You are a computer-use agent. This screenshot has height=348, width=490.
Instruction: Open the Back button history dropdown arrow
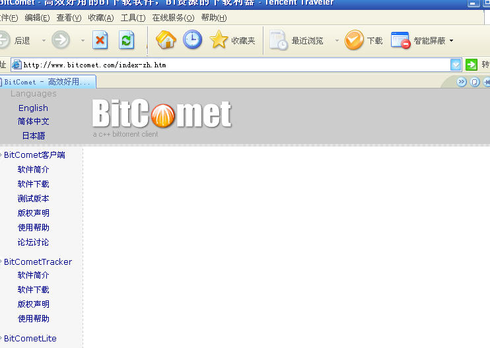point(44,40)
